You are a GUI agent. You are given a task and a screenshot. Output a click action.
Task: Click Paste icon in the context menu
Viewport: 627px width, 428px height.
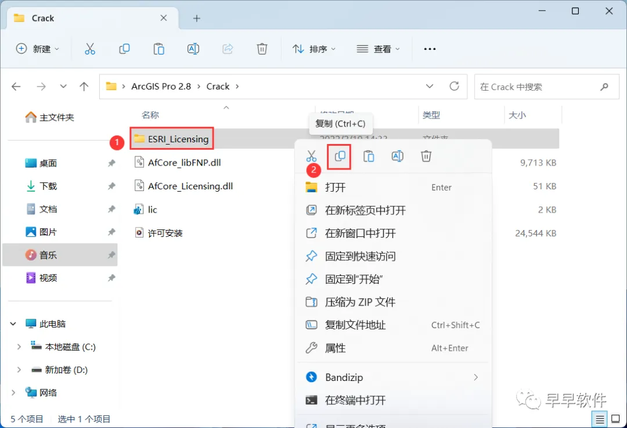coord(368,156)
